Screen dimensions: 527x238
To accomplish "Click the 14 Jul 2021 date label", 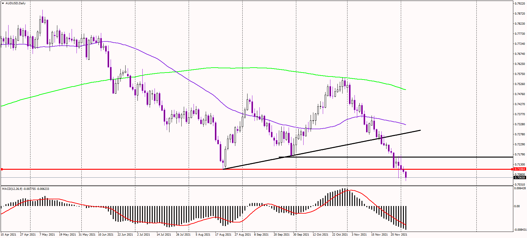I will (x=164, y=235).
